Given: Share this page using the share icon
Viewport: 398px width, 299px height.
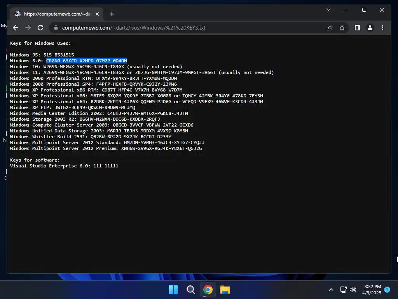Looking at the screenshot, I should (330, 28).
